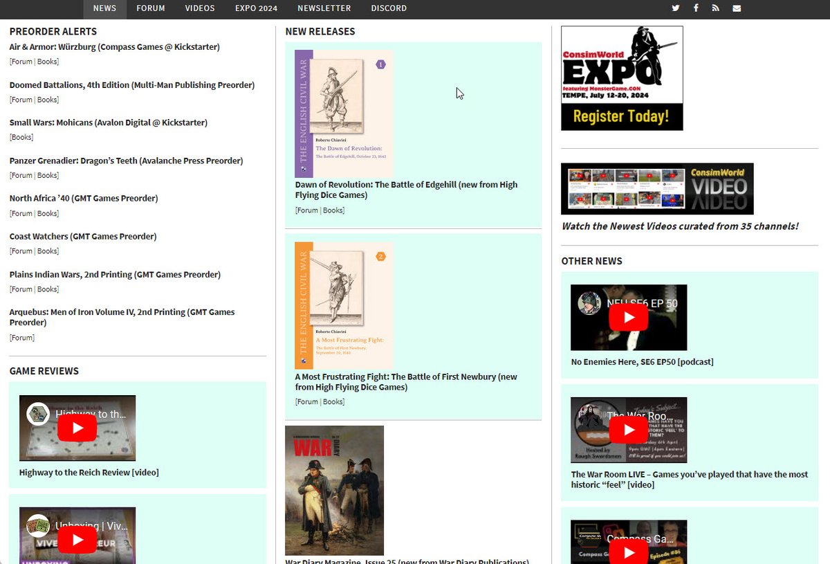Image resolution: width=830 pixels, height=564 pixels.
Task: Open A Most Frustrating Fight title link
Action: click(x=406, y=382)
